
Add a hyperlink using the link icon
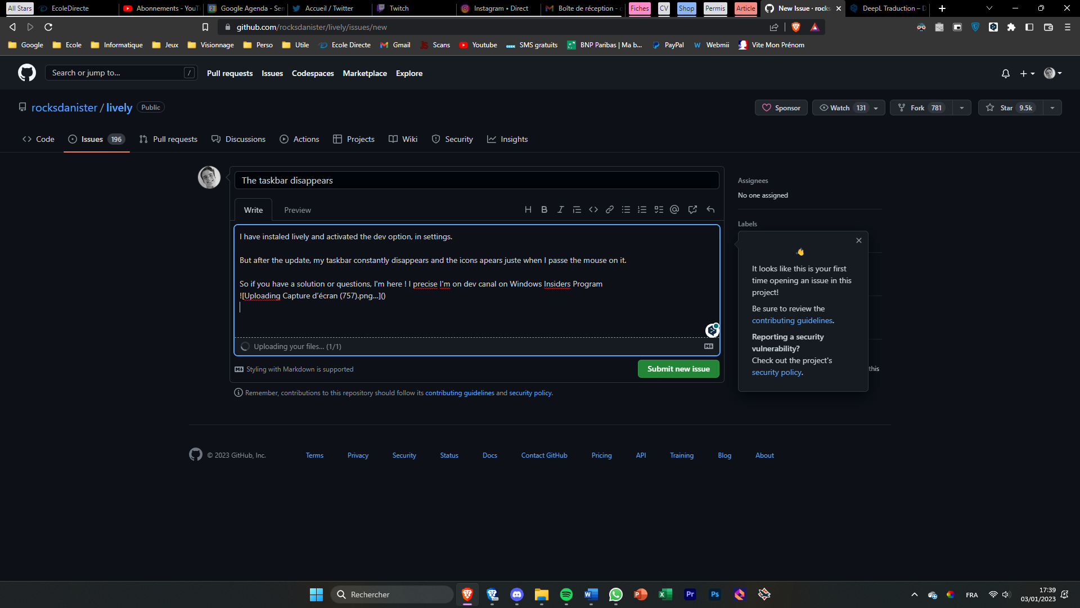click(x=609, y=209)
